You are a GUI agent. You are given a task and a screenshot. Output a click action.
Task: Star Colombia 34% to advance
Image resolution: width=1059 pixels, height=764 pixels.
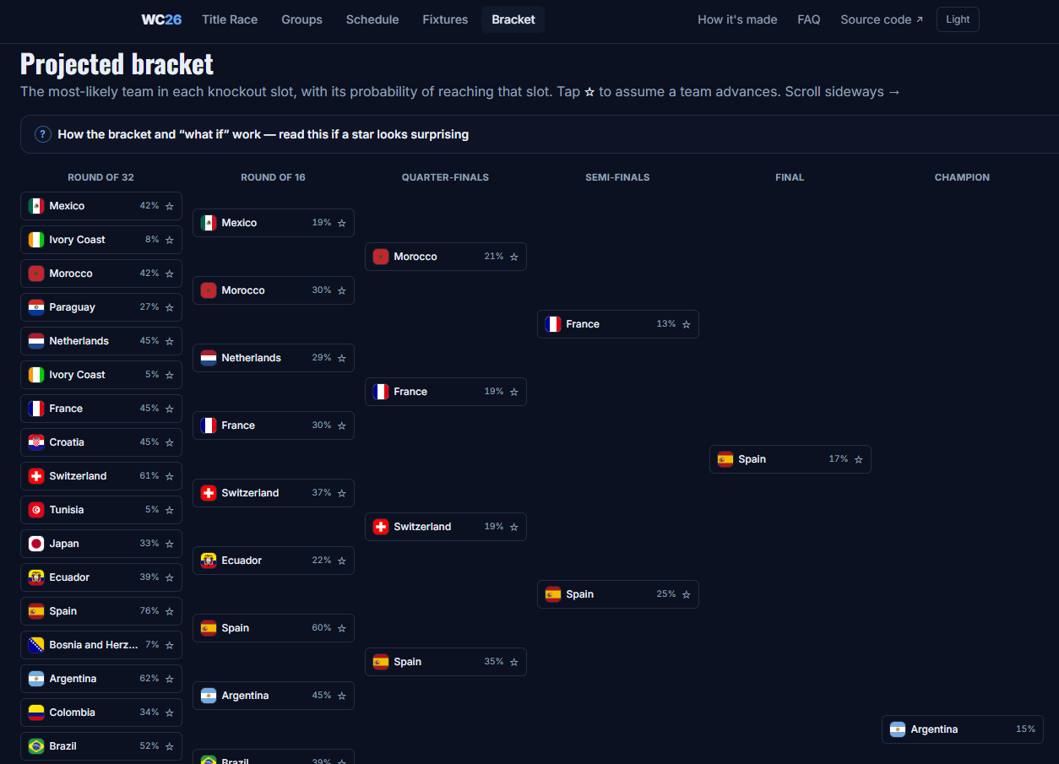170,713
